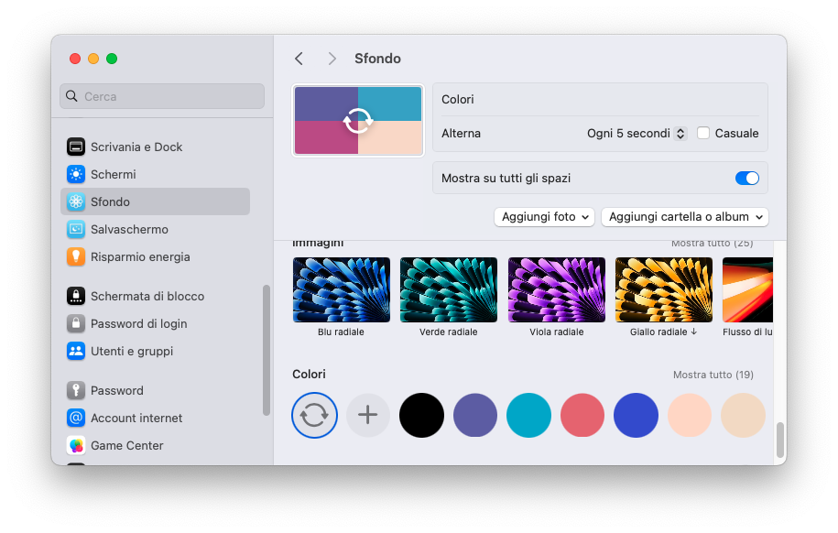Viewport: 838px width, 533px height.
Task: Select the black color swatch
Action: (x=421, y=416)
